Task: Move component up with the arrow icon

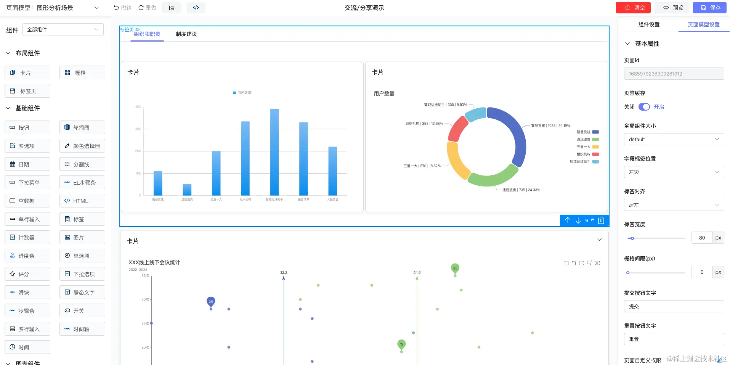Action: (568, 220)
